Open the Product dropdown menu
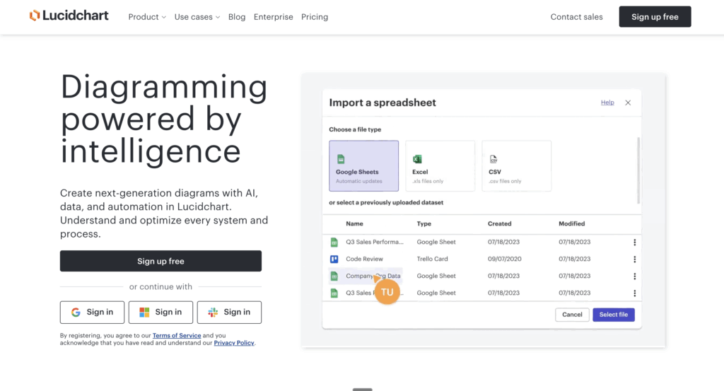The image size is (724, 391). (147, 17)
